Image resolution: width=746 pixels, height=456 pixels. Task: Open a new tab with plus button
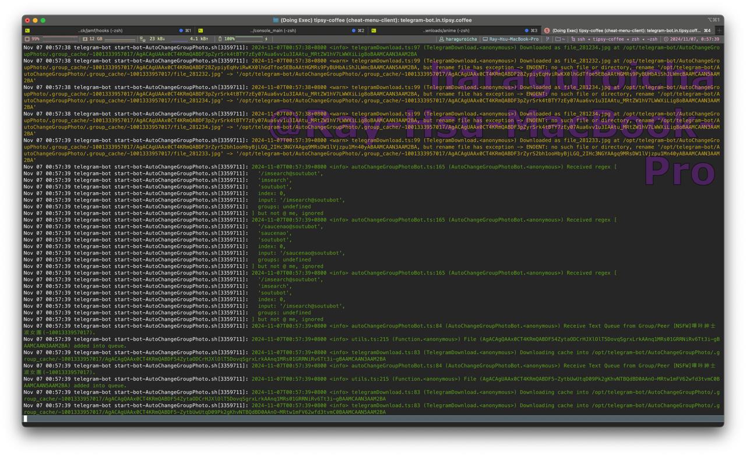719,30
